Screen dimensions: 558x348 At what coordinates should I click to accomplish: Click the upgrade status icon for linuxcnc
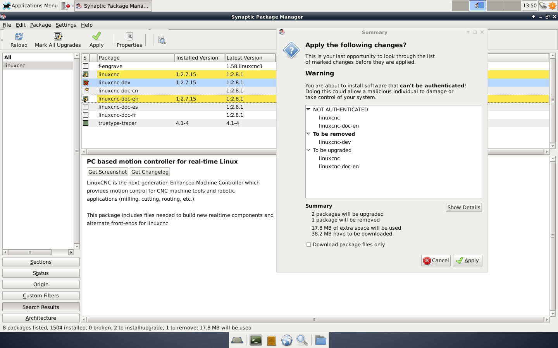(x=86, y=74)
